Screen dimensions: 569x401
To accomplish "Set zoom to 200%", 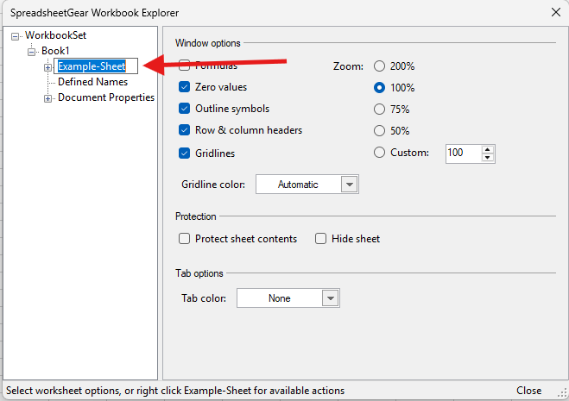I will click(379, 66).
